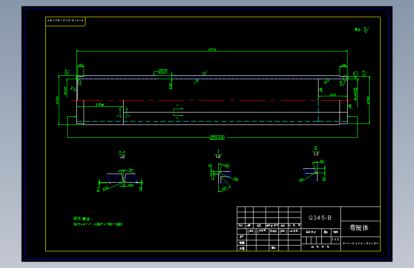Click the 4073 overall length dimension
The image size is (414, 268).
[212, 49]
